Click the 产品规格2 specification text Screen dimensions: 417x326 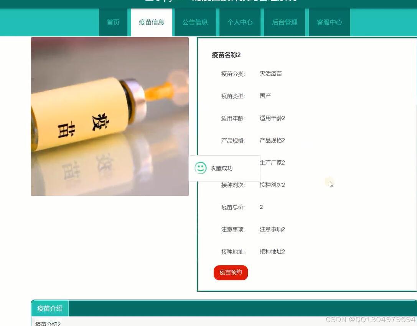[272, 140]
